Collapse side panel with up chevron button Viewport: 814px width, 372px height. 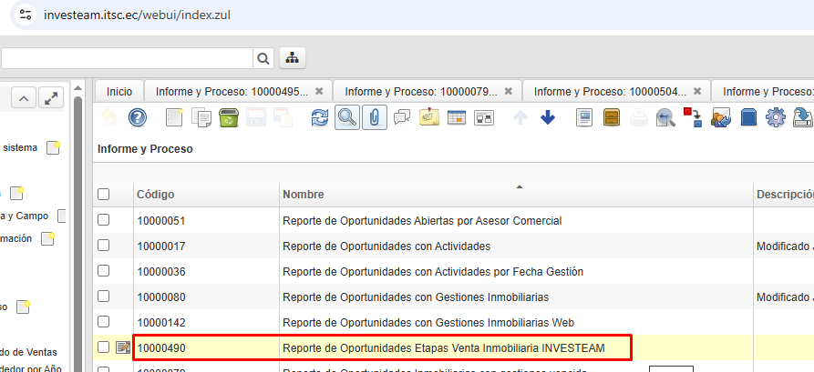(25, 98)
